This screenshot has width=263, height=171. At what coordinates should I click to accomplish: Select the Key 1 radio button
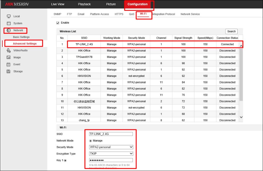tap(65, 160)
